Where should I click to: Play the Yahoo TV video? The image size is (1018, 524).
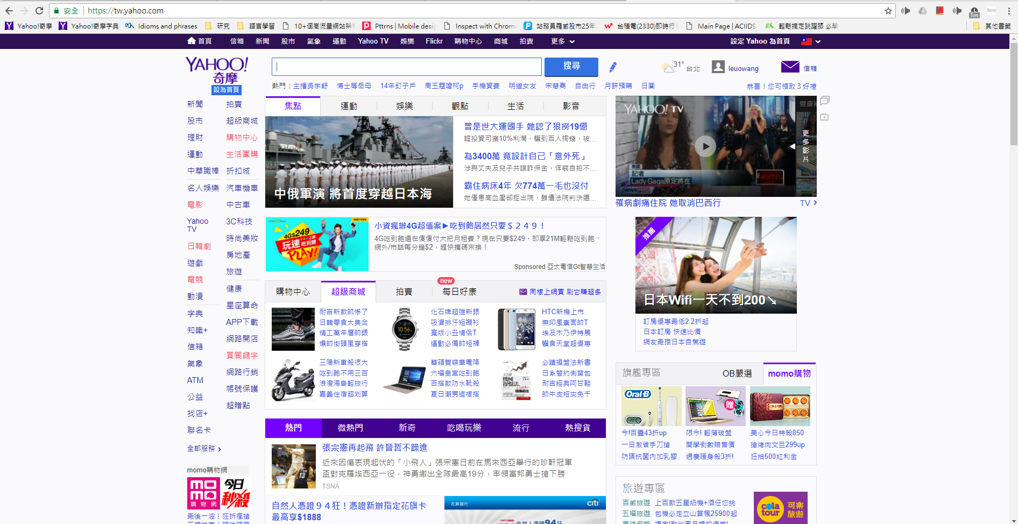click(705, 146)
